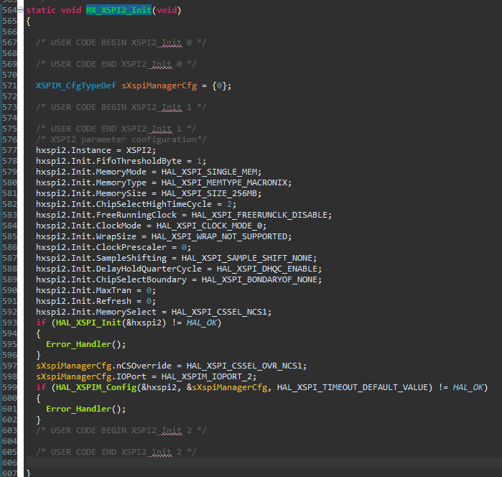Click the USER CODE BEGIN XSPI2_Init 2 comment
The height and width of the screenshot is (477, 502).
click(121, 430)
